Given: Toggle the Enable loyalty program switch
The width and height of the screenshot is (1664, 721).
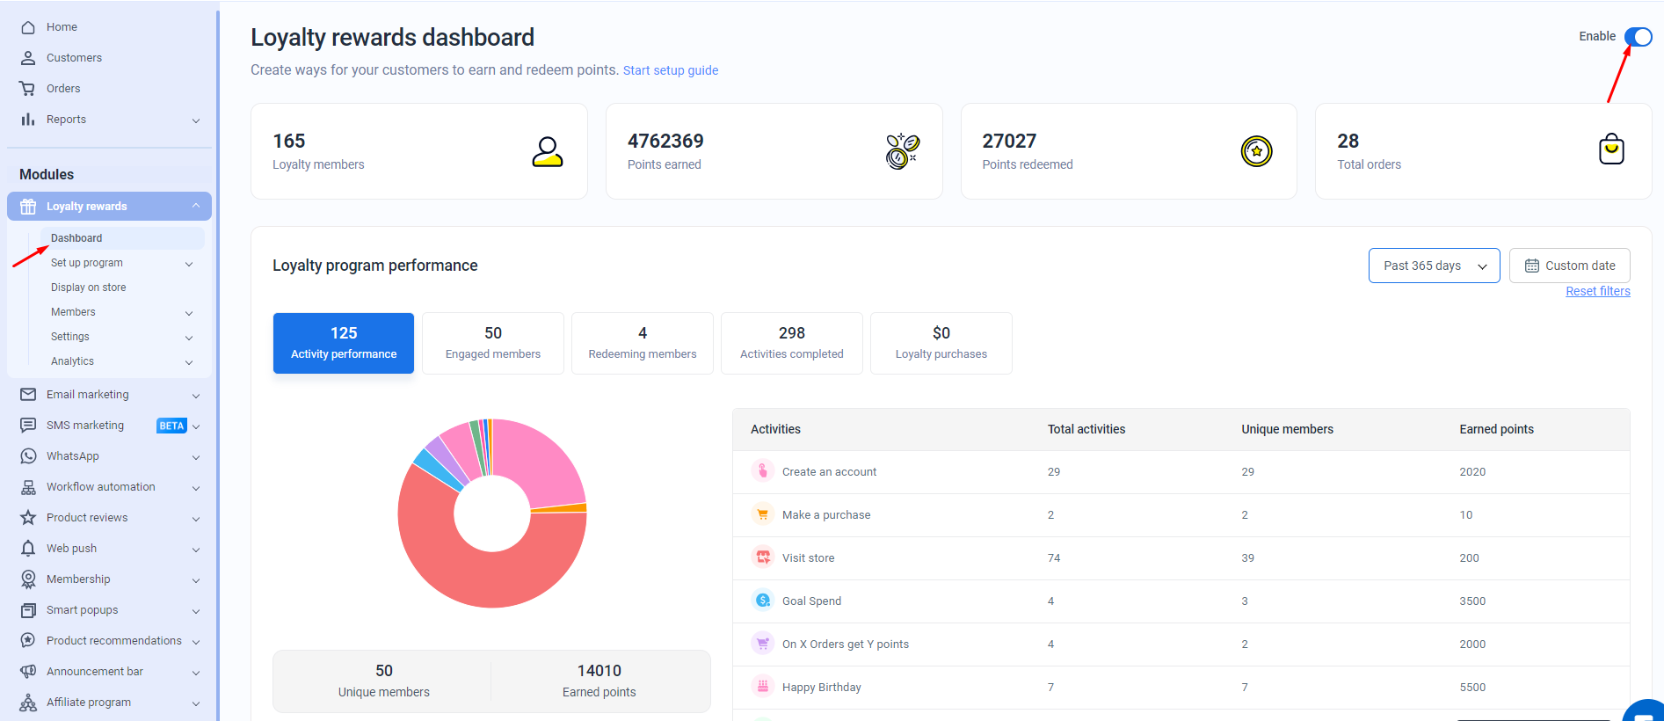Looking at the screenshot, I should click(1639, 37).
